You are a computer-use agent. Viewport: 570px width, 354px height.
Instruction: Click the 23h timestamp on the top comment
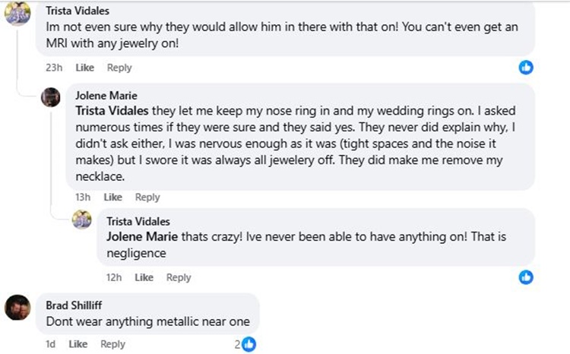52,68
